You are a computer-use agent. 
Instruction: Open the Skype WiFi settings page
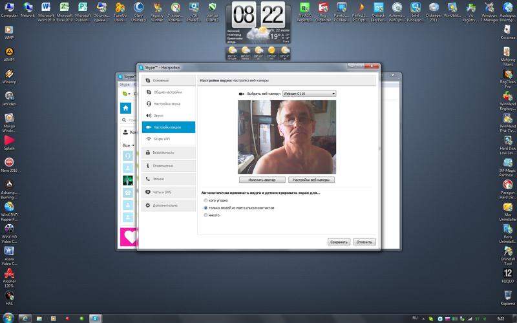point(169,139)
